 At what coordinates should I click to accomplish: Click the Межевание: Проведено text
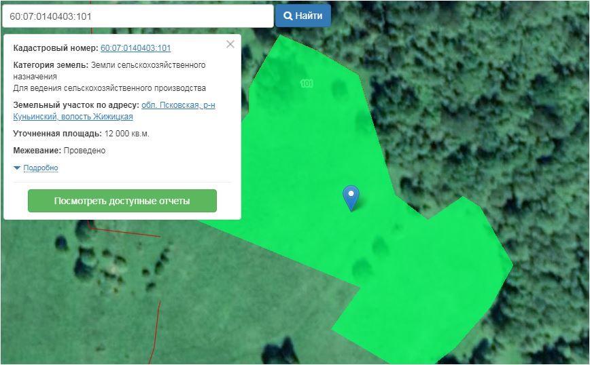[x=59, y=151]
